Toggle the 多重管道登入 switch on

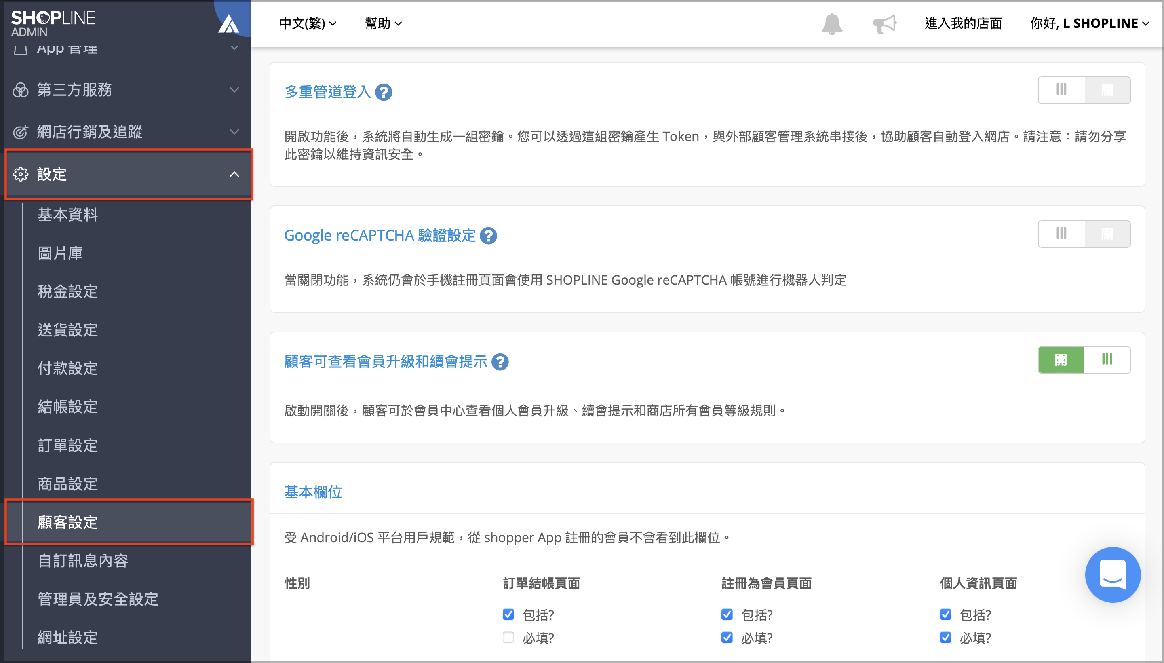(x=1084, y=90)
